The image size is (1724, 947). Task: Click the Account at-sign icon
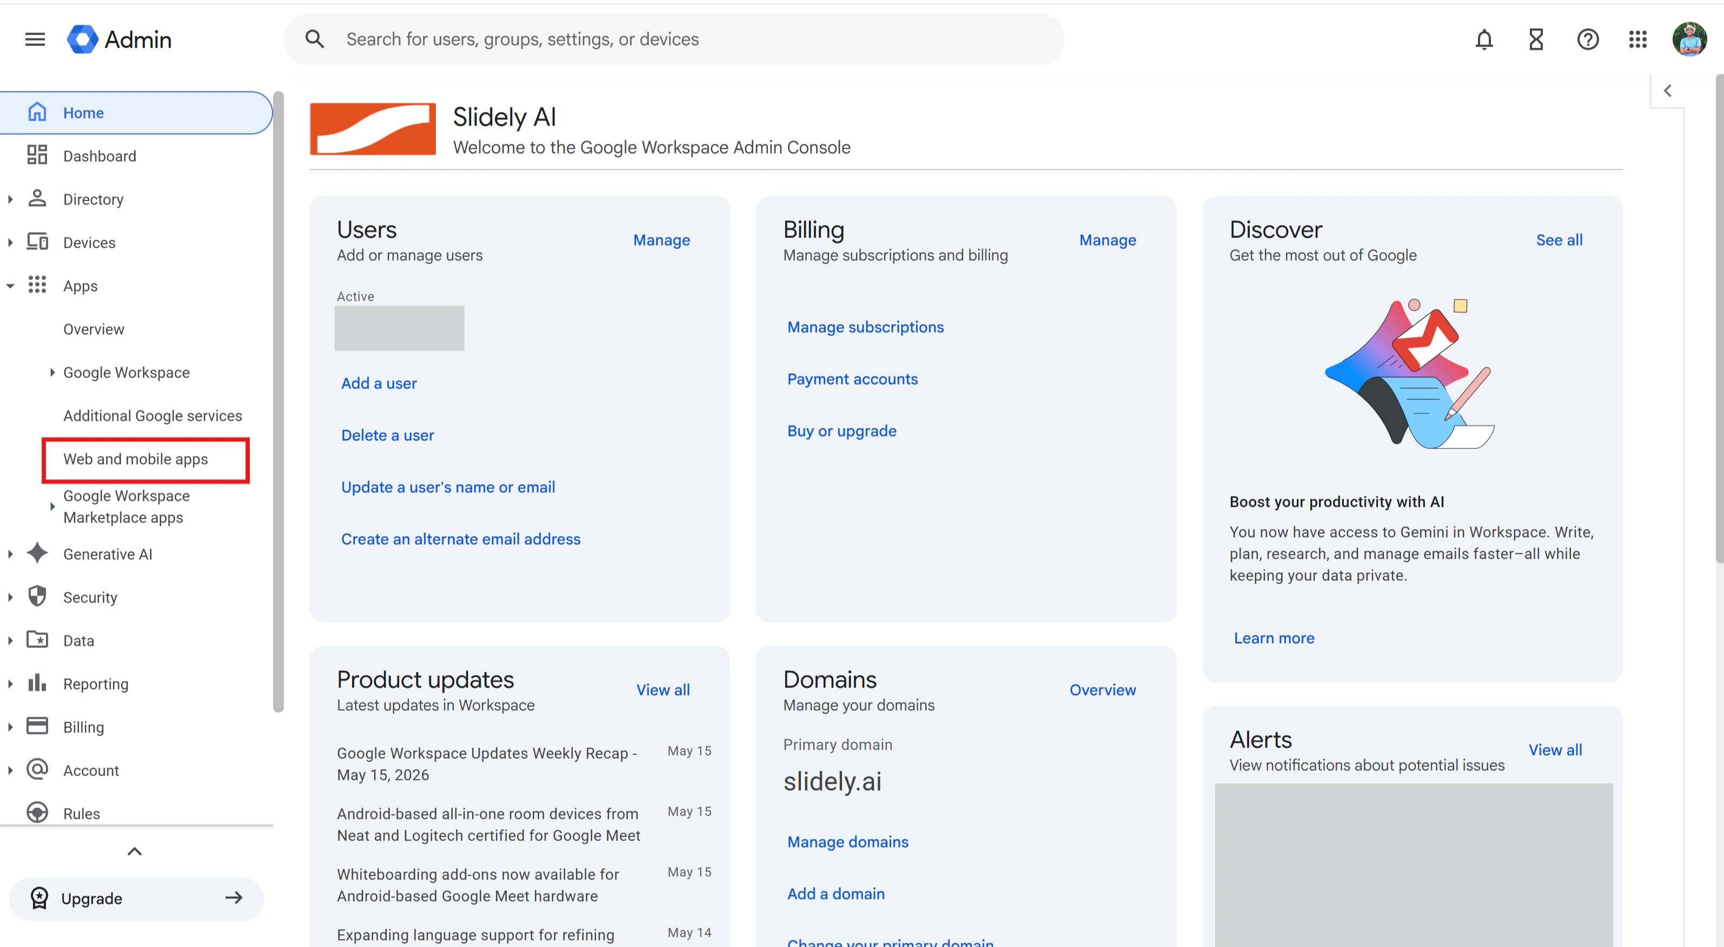click(x=37, y=770)
